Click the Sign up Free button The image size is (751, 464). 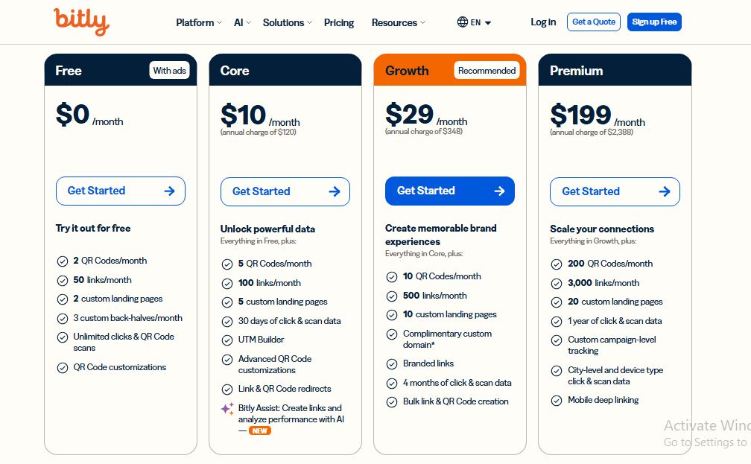(654, 22)
